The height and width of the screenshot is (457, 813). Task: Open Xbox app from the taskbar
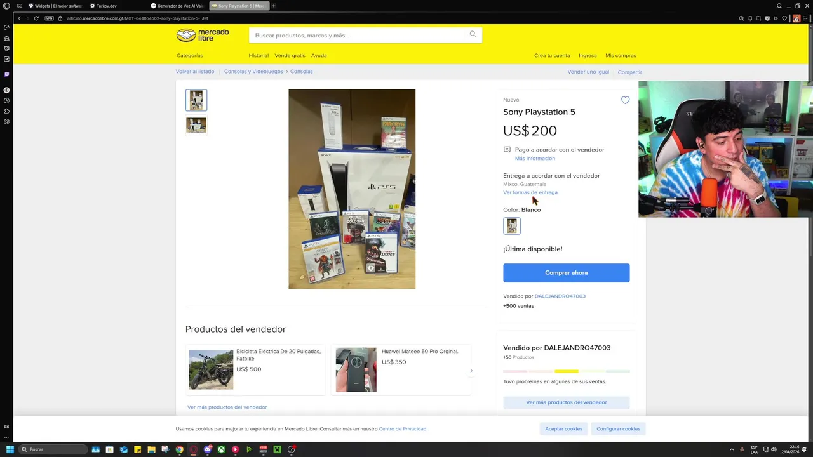point(222,449)
